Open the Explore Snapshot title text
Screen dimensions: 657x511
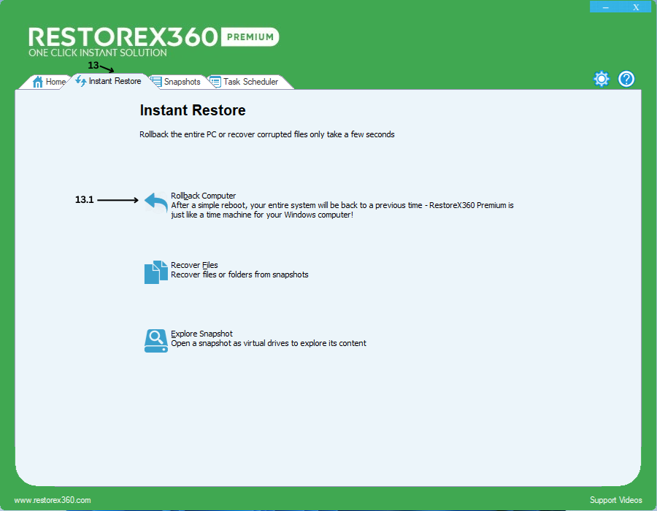pos(201,334)
